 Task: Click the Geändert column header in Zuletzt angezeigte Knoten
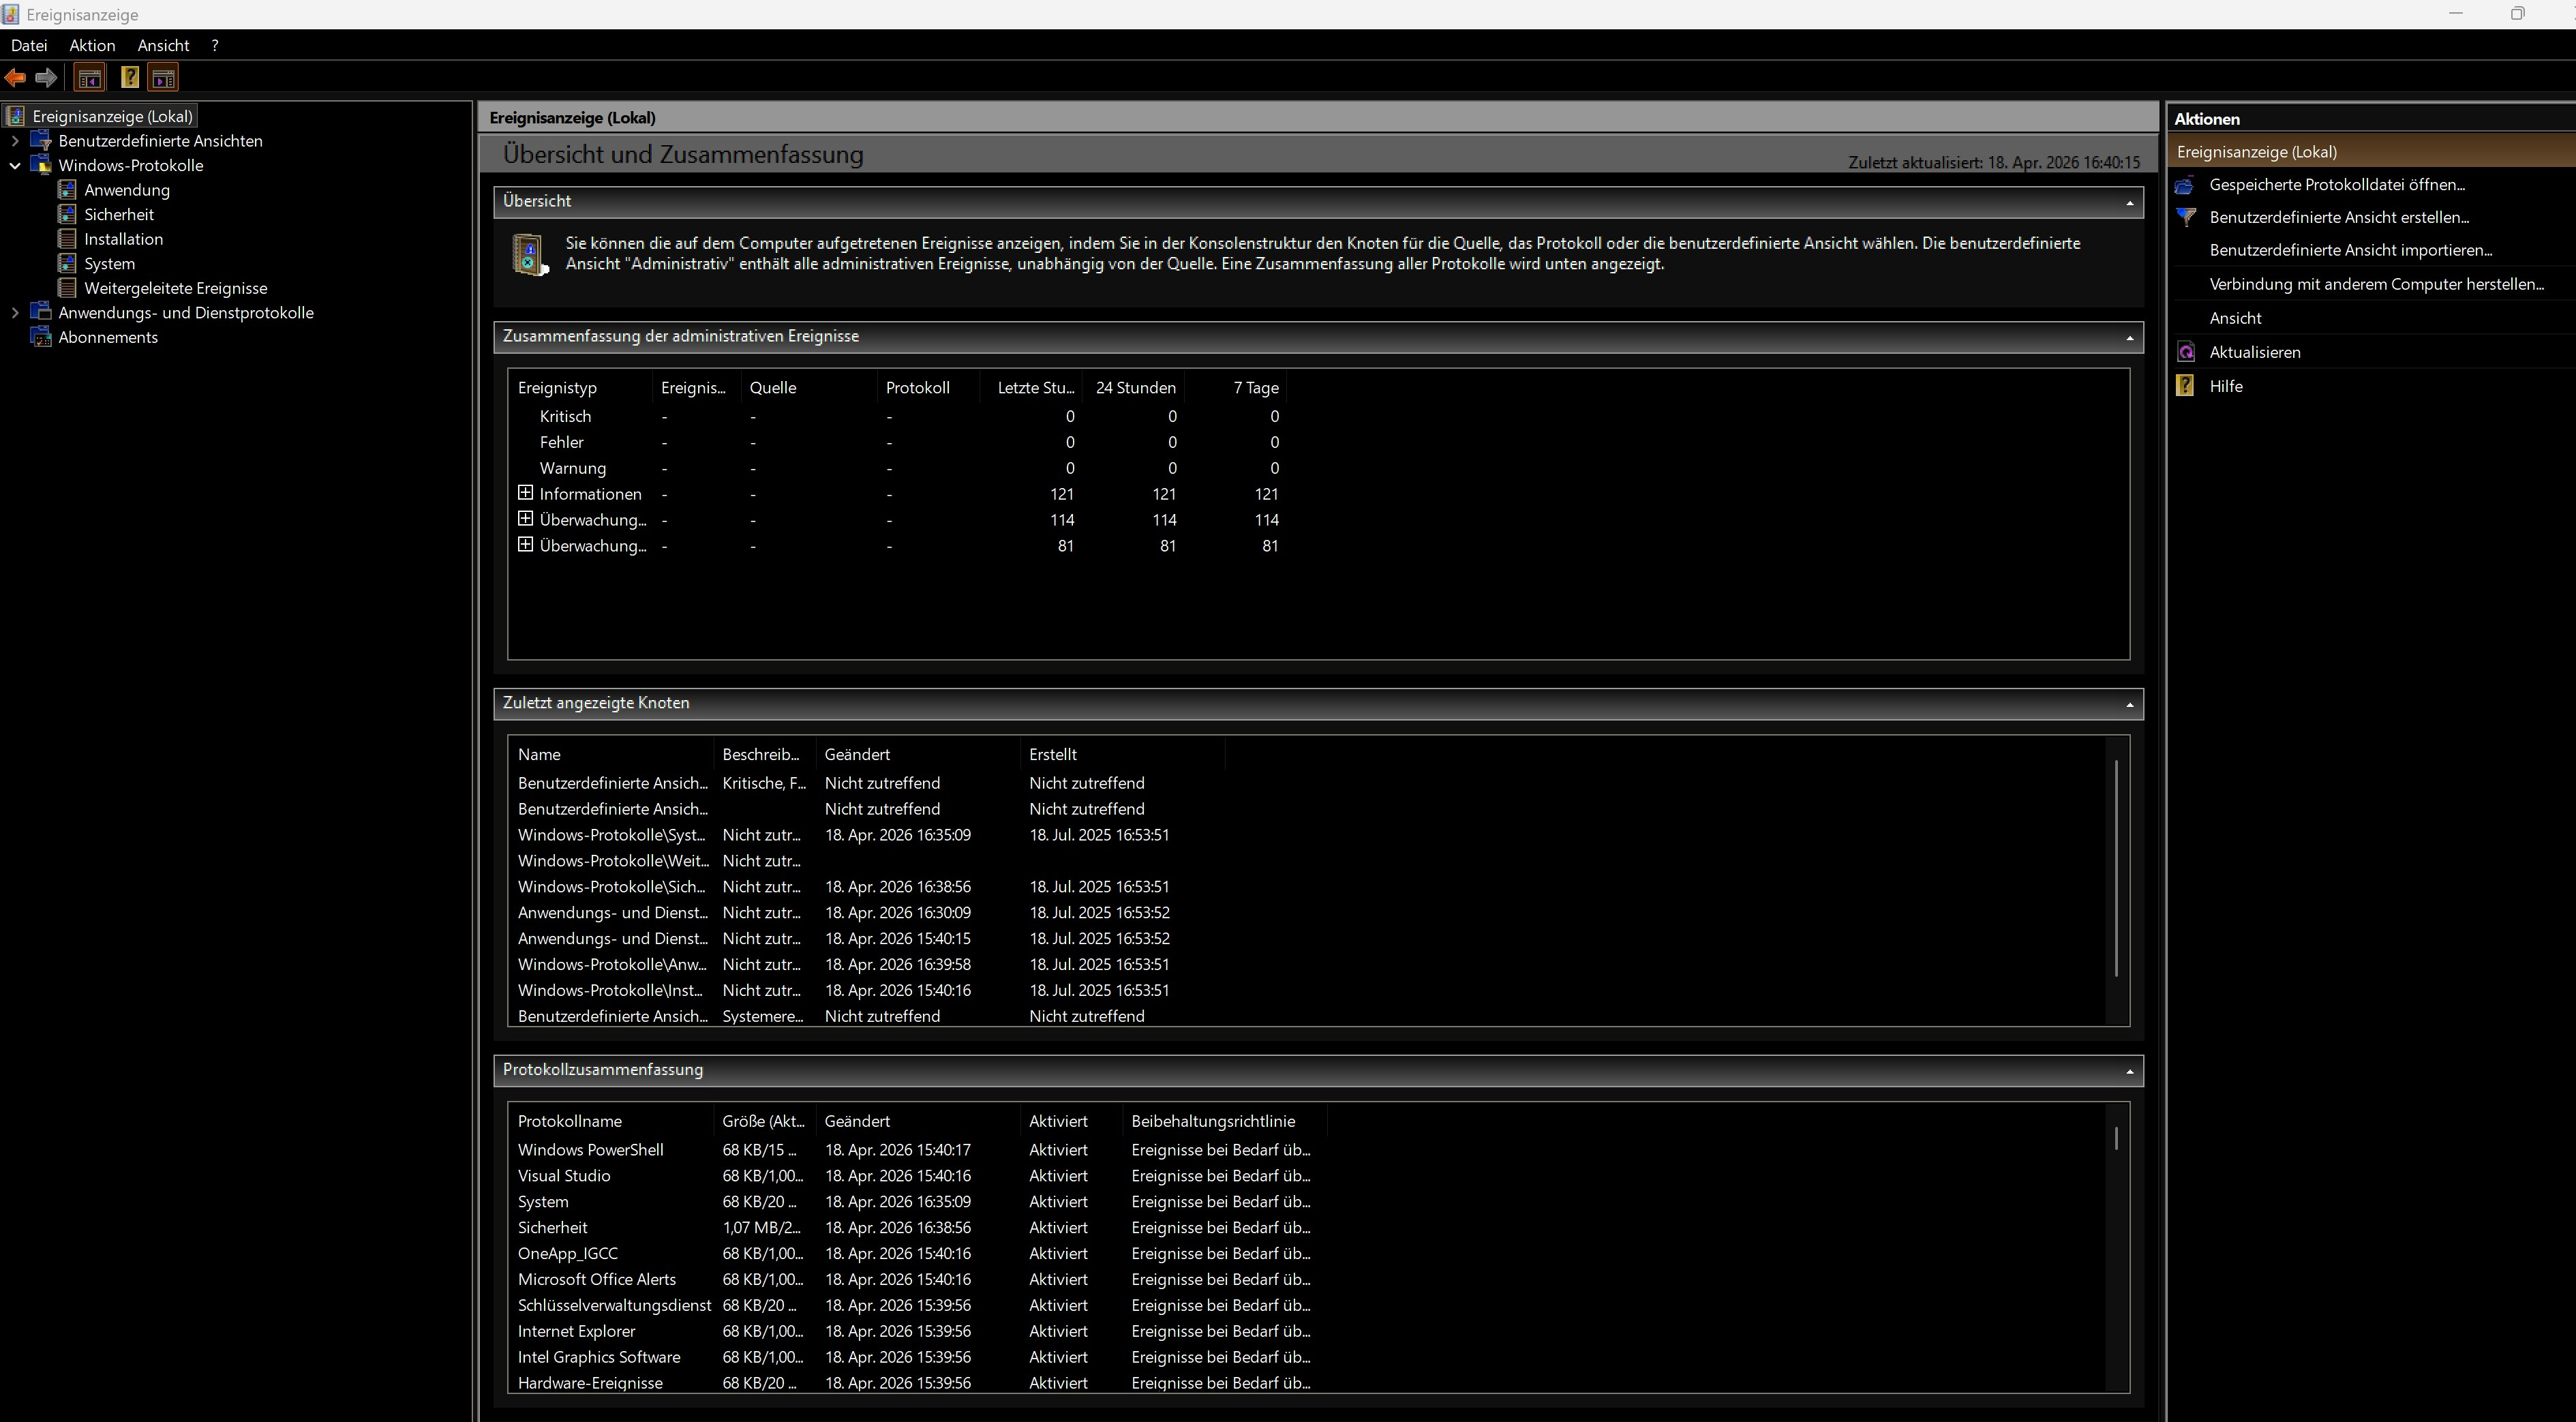pyautogui.click(x=918, y=754)
